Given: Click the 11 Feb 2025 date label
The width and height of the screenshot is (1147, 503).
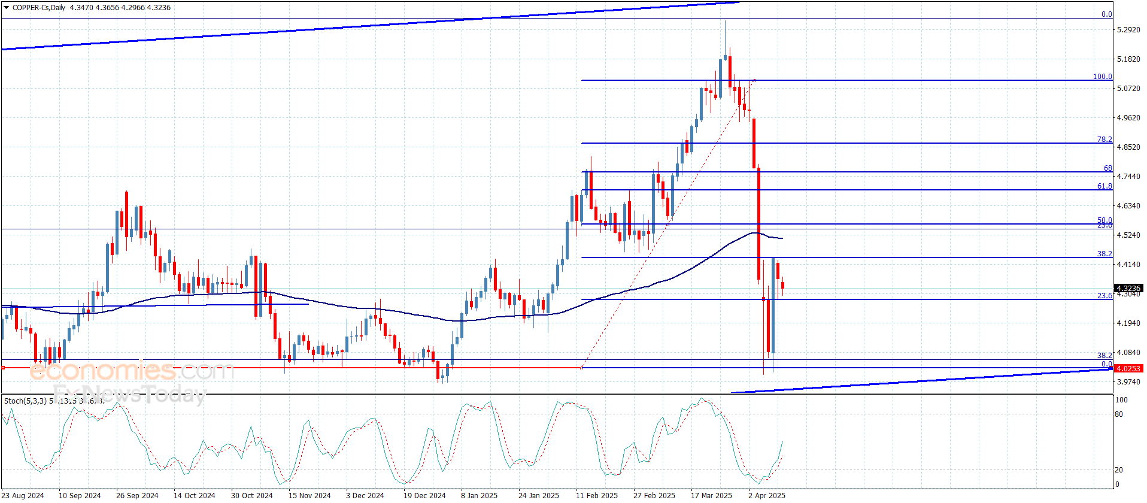Looking at the screenshot, I should point(597,496).
